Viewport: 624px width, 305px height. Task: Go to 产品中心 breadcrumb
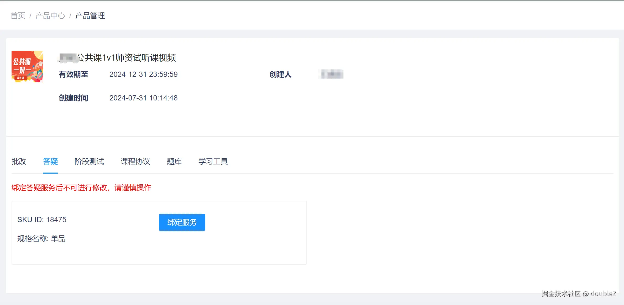click(x=50, y=16)
